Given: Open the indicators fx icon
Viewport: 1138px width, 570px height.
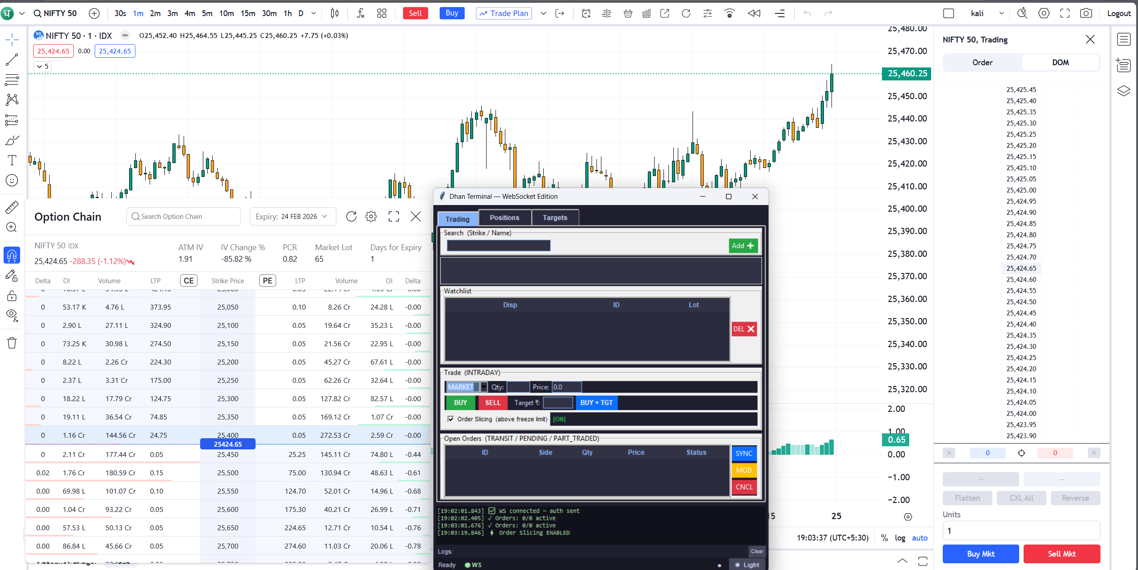Looking at the screenshot, I should pyautogui.click(x=361, y=13).
